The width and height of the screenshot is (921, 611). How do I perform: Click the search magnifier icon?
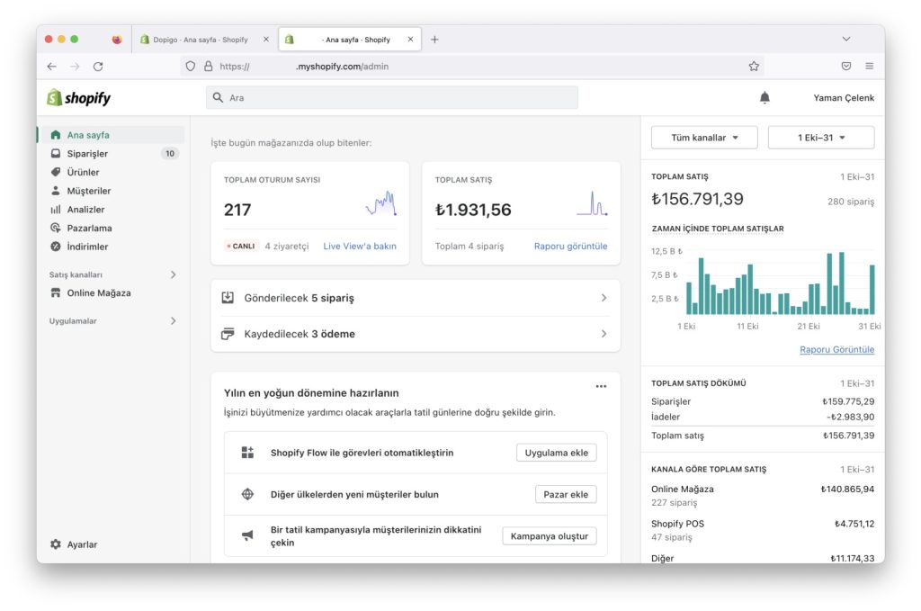(218, 97)
